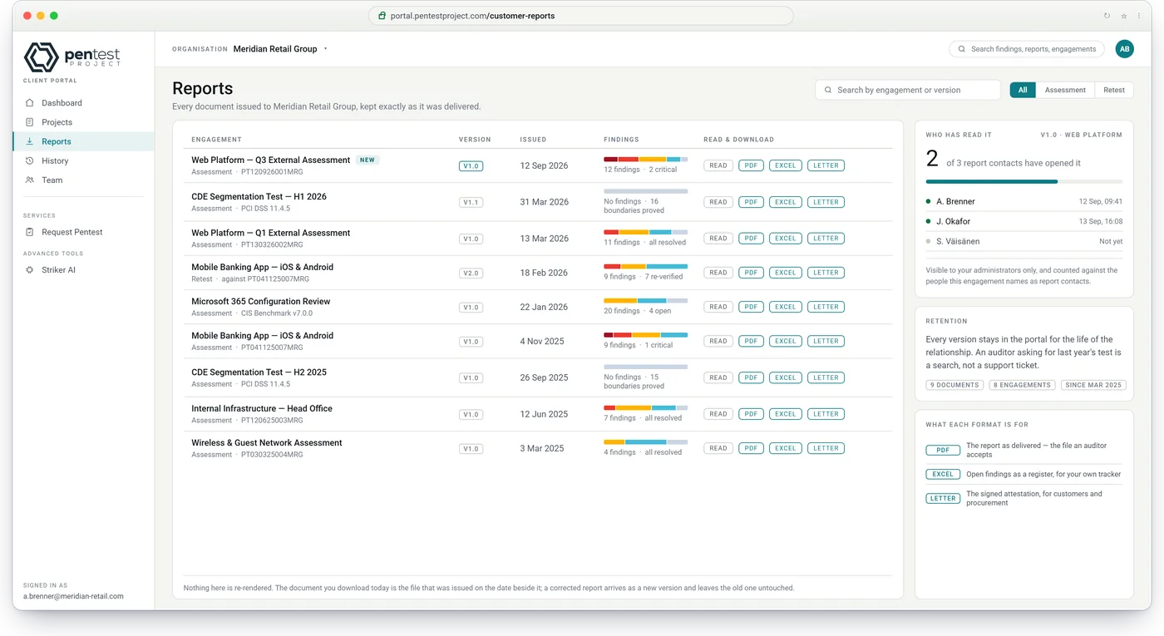Open the Dashboard sidebar icon

coord(30,103)
